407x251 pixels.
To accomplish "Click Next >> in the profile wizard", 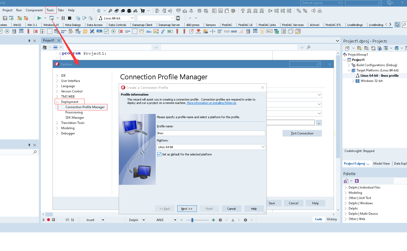I will [187, 209].
